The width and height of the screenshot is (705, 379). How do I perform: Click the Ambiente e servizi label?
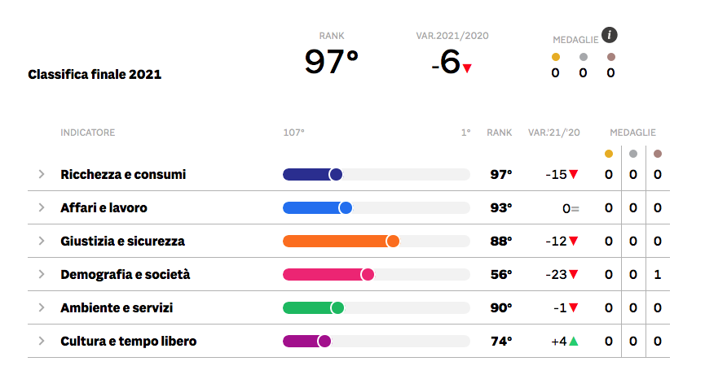click(x=117, y=307)
